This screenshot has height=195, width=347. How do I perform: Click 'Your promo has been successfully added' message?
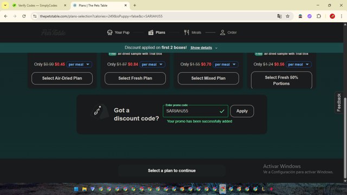(200, 121)
